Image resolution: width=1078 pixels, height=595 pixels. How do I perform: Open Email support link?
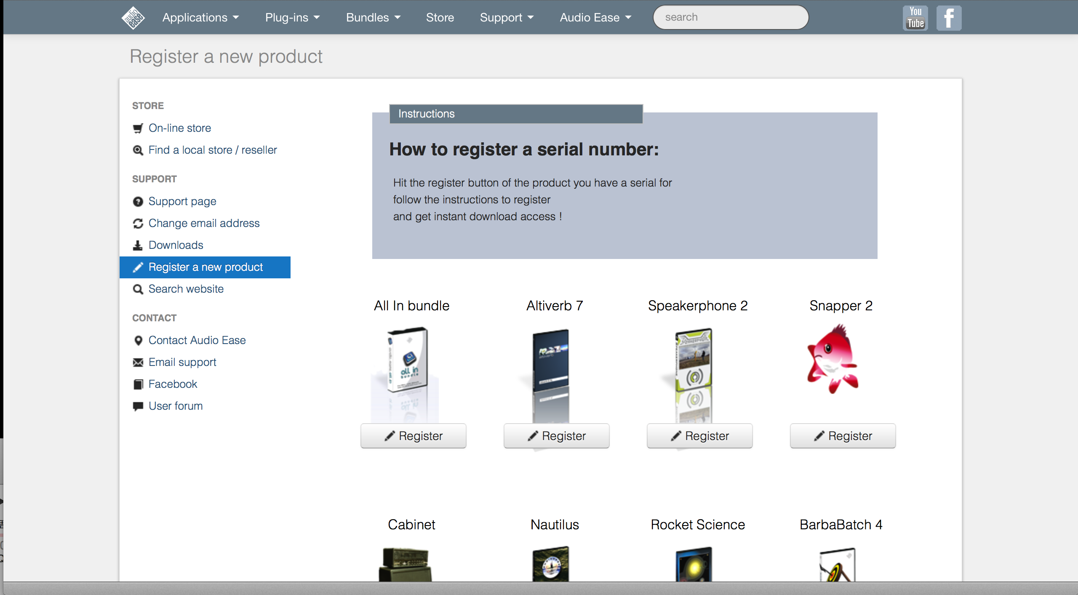182,362
